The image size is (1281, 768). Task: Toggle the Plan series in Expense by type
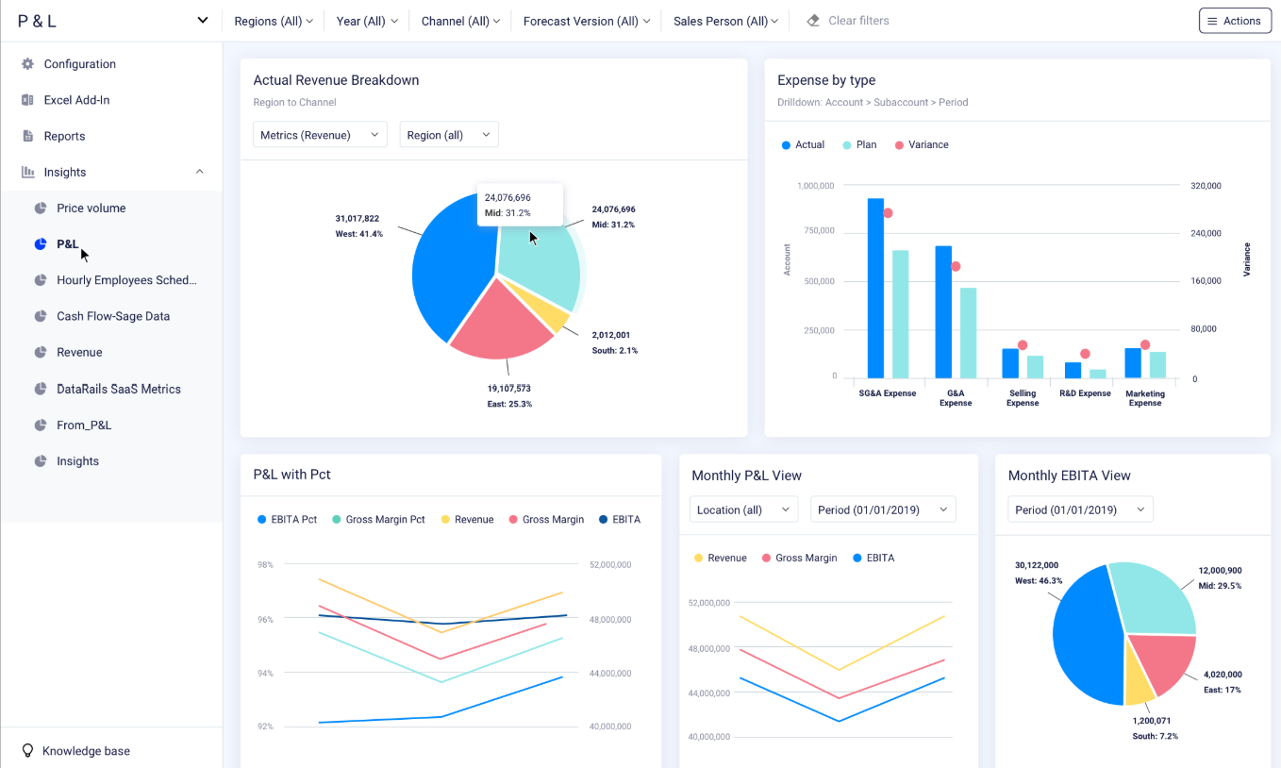pyautogui.click(x=859, y=144)
